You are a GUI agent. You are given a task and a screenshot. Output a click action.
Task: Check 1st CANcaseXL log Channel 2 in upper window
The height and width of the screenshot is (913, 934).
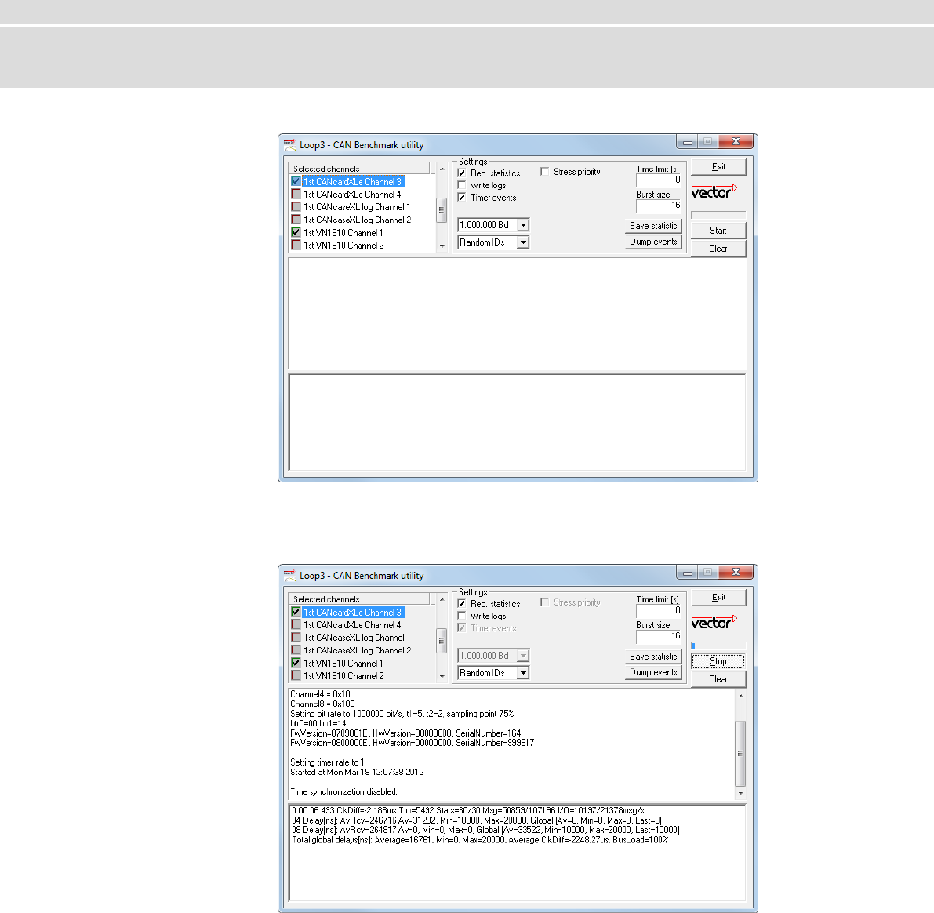pos(296,220)
